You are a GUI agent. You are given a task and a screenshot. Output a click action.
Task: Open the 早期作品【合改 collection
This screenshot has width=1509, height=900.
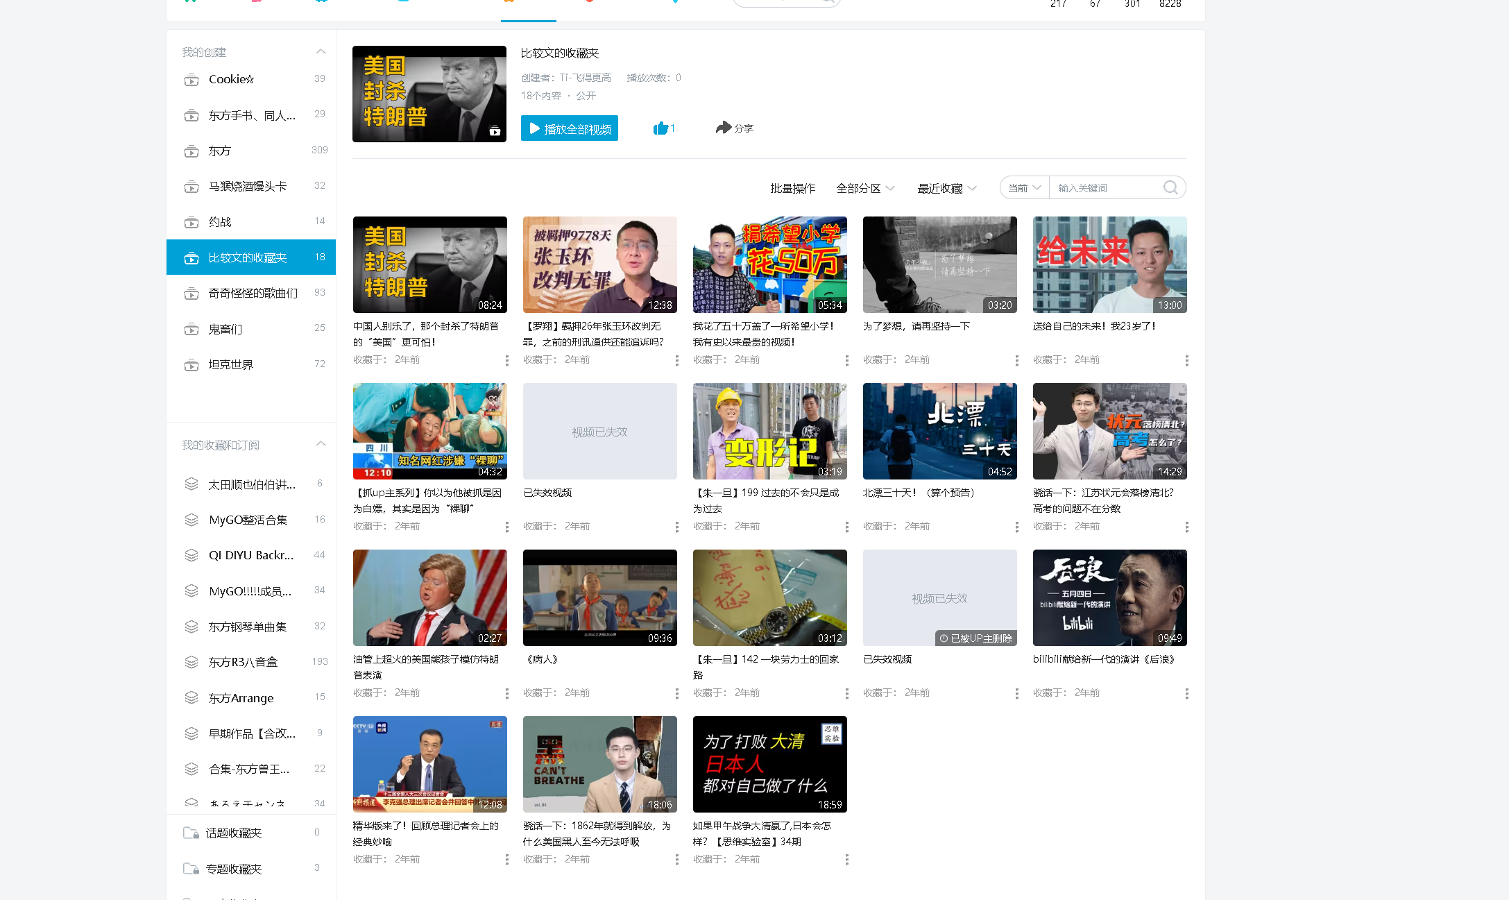click(x=251, y=733)
